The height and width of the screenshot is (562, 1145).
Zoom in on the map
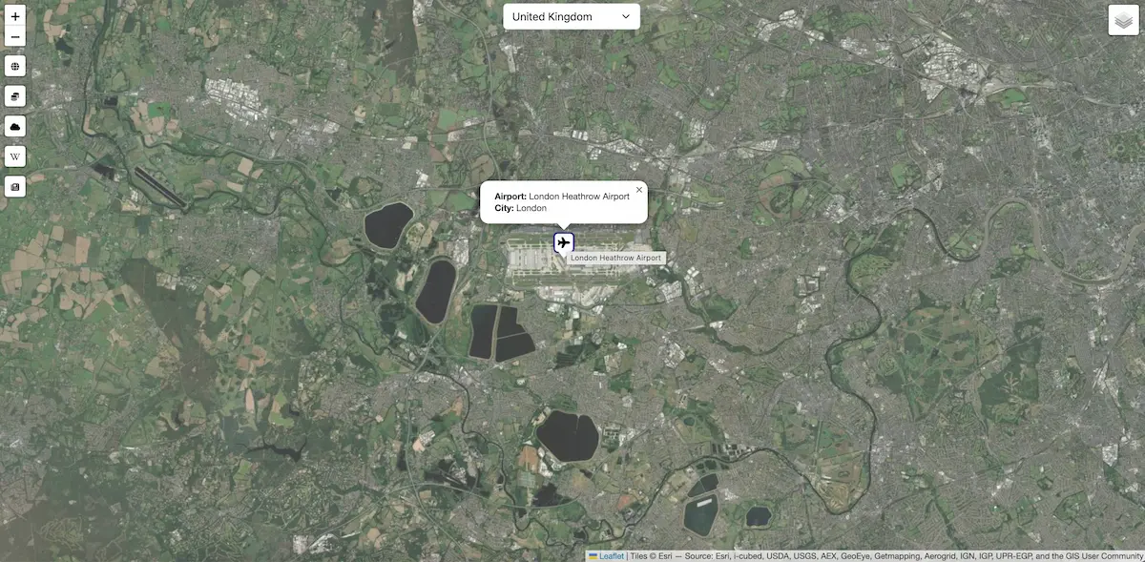tap(15, 16)
